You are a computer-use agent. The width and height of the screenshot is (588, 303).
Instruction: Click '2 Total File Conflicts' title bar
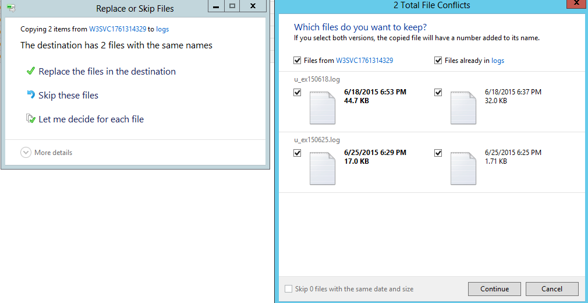(x=431, y=5)
